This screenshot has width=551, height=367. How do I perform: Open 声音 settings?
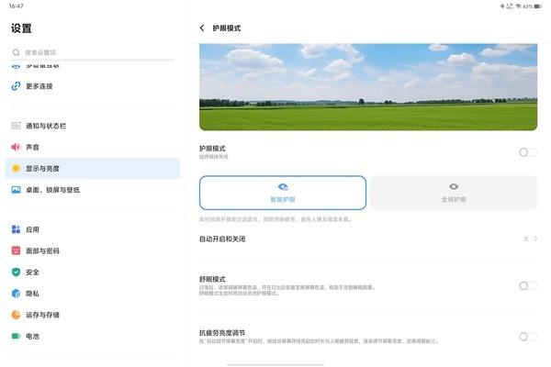(93, 147)
